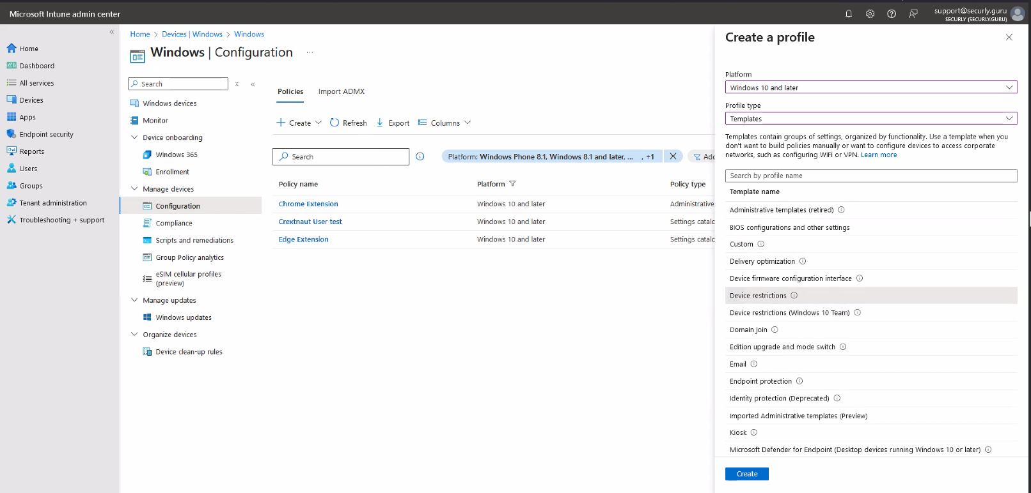Click the Troubleshooting + support icon
Viewport: 1031px width, 493px height.
[12, 220]
